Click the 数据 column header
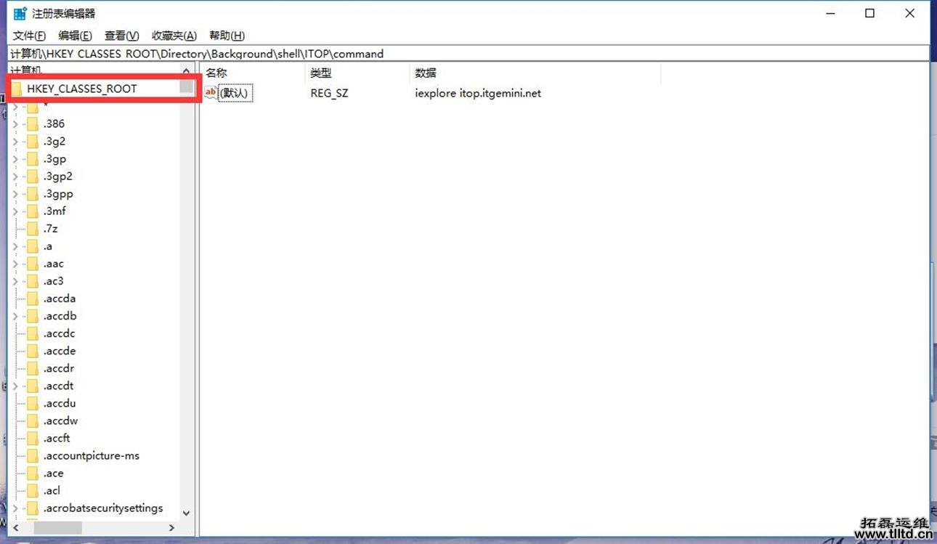937x544 pixels. [426, 73]
